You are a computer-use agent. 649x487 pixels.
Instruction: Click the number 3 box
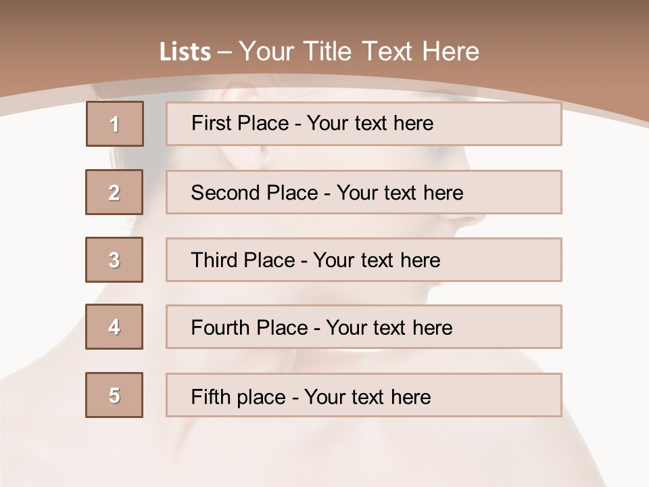click(114, 260)
